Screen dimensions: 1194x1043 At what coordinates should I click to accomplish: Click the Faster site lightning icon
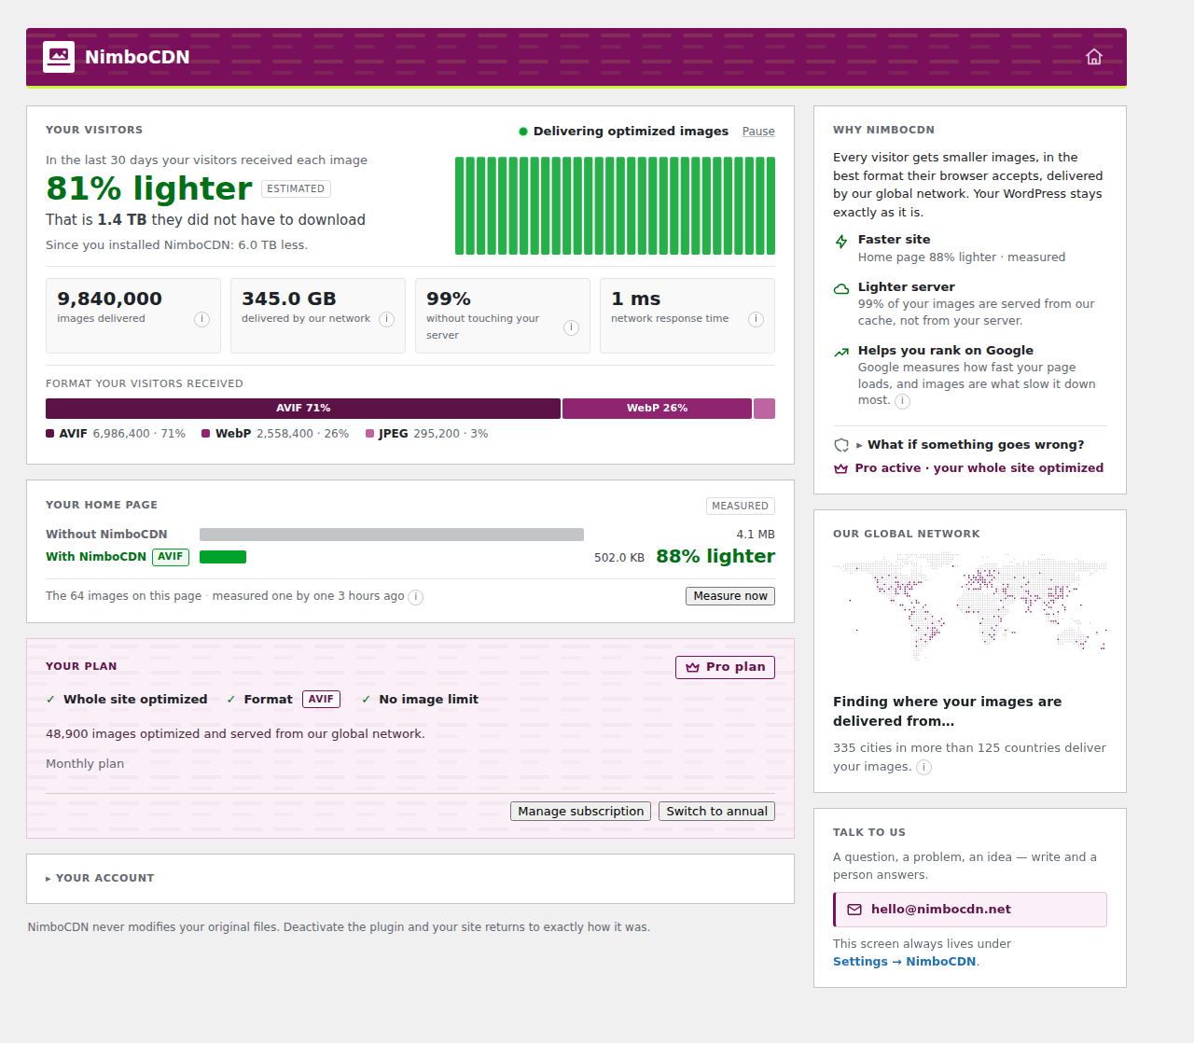pyautogui.click(x=841, y=242)
